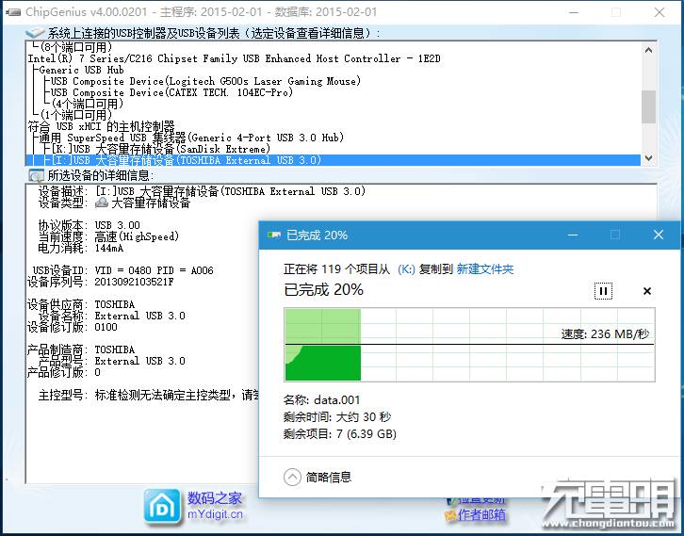Select the SanDisk Extreme [K:] device row
This screenshot has height=536, width=684.
tap(334, 149)
